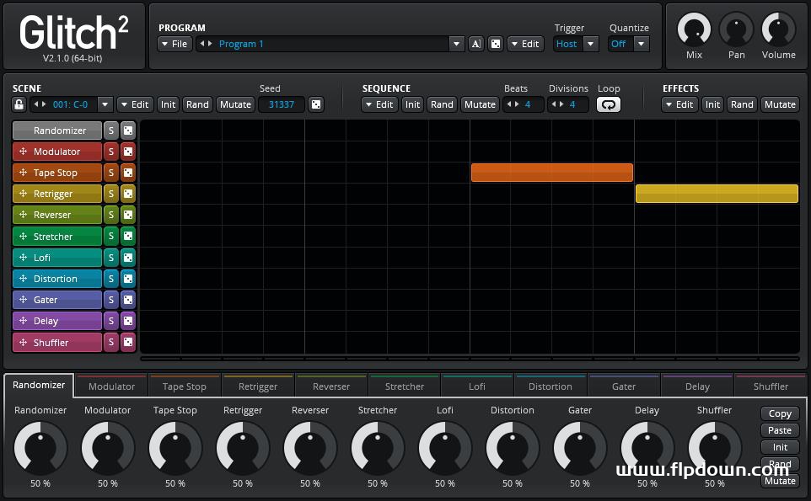Open the Stretcher tab
Image resolution: width=811 pixels, height=501 pixels.
pyautogui.click(x=405, y=386)
